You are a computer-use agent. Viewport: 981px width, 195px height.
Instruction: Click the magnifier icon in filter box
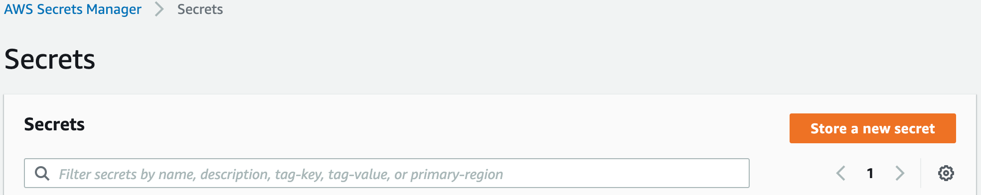point(42,173)
